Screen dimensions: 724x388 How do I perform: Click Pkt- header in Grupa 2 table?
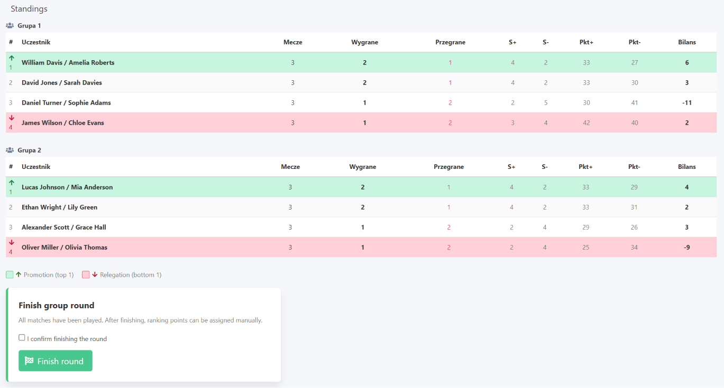click(x=634, y=167)
